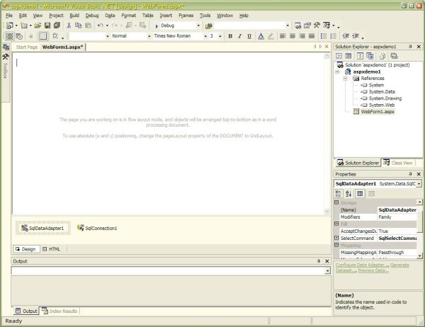
Task: Open the Debug menu
Action: [92, 16]
